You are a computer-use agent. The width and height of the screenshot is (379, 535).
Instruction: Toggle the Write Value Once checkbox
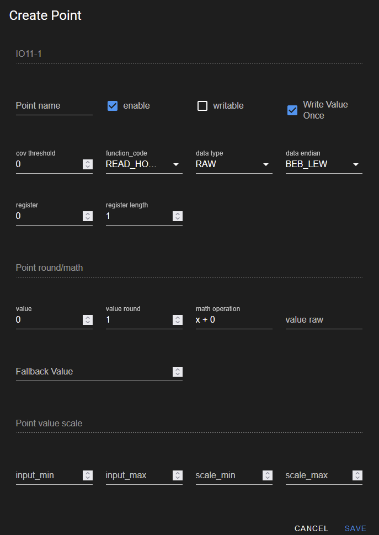[292, 110]
